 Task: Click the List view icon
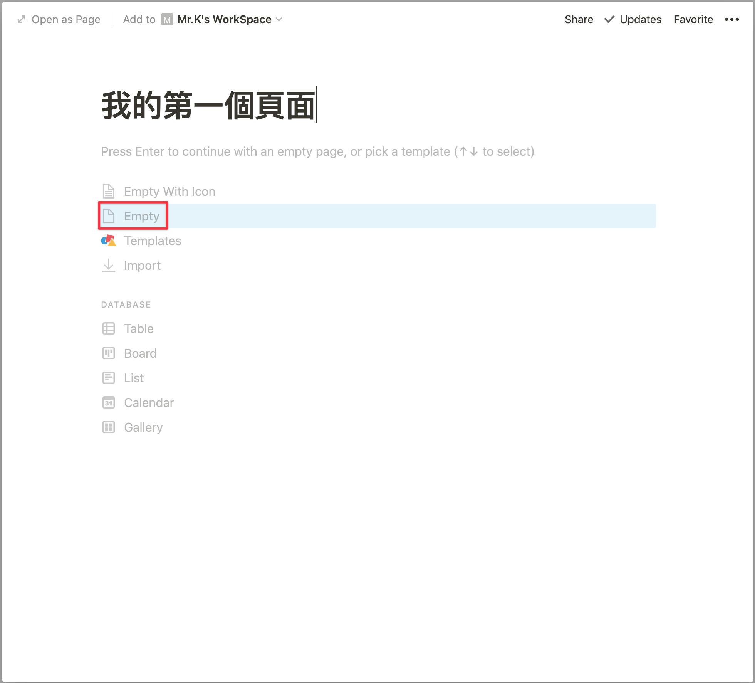(109, 378)
